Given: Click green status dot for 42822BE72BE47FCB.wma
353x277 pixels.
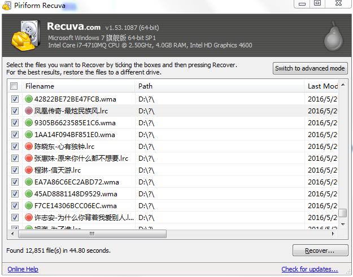Looking at the screenshot, I should (x=29, y=99).
